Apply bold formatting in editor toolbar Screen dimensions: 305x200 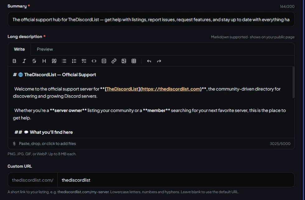[14, 61]
